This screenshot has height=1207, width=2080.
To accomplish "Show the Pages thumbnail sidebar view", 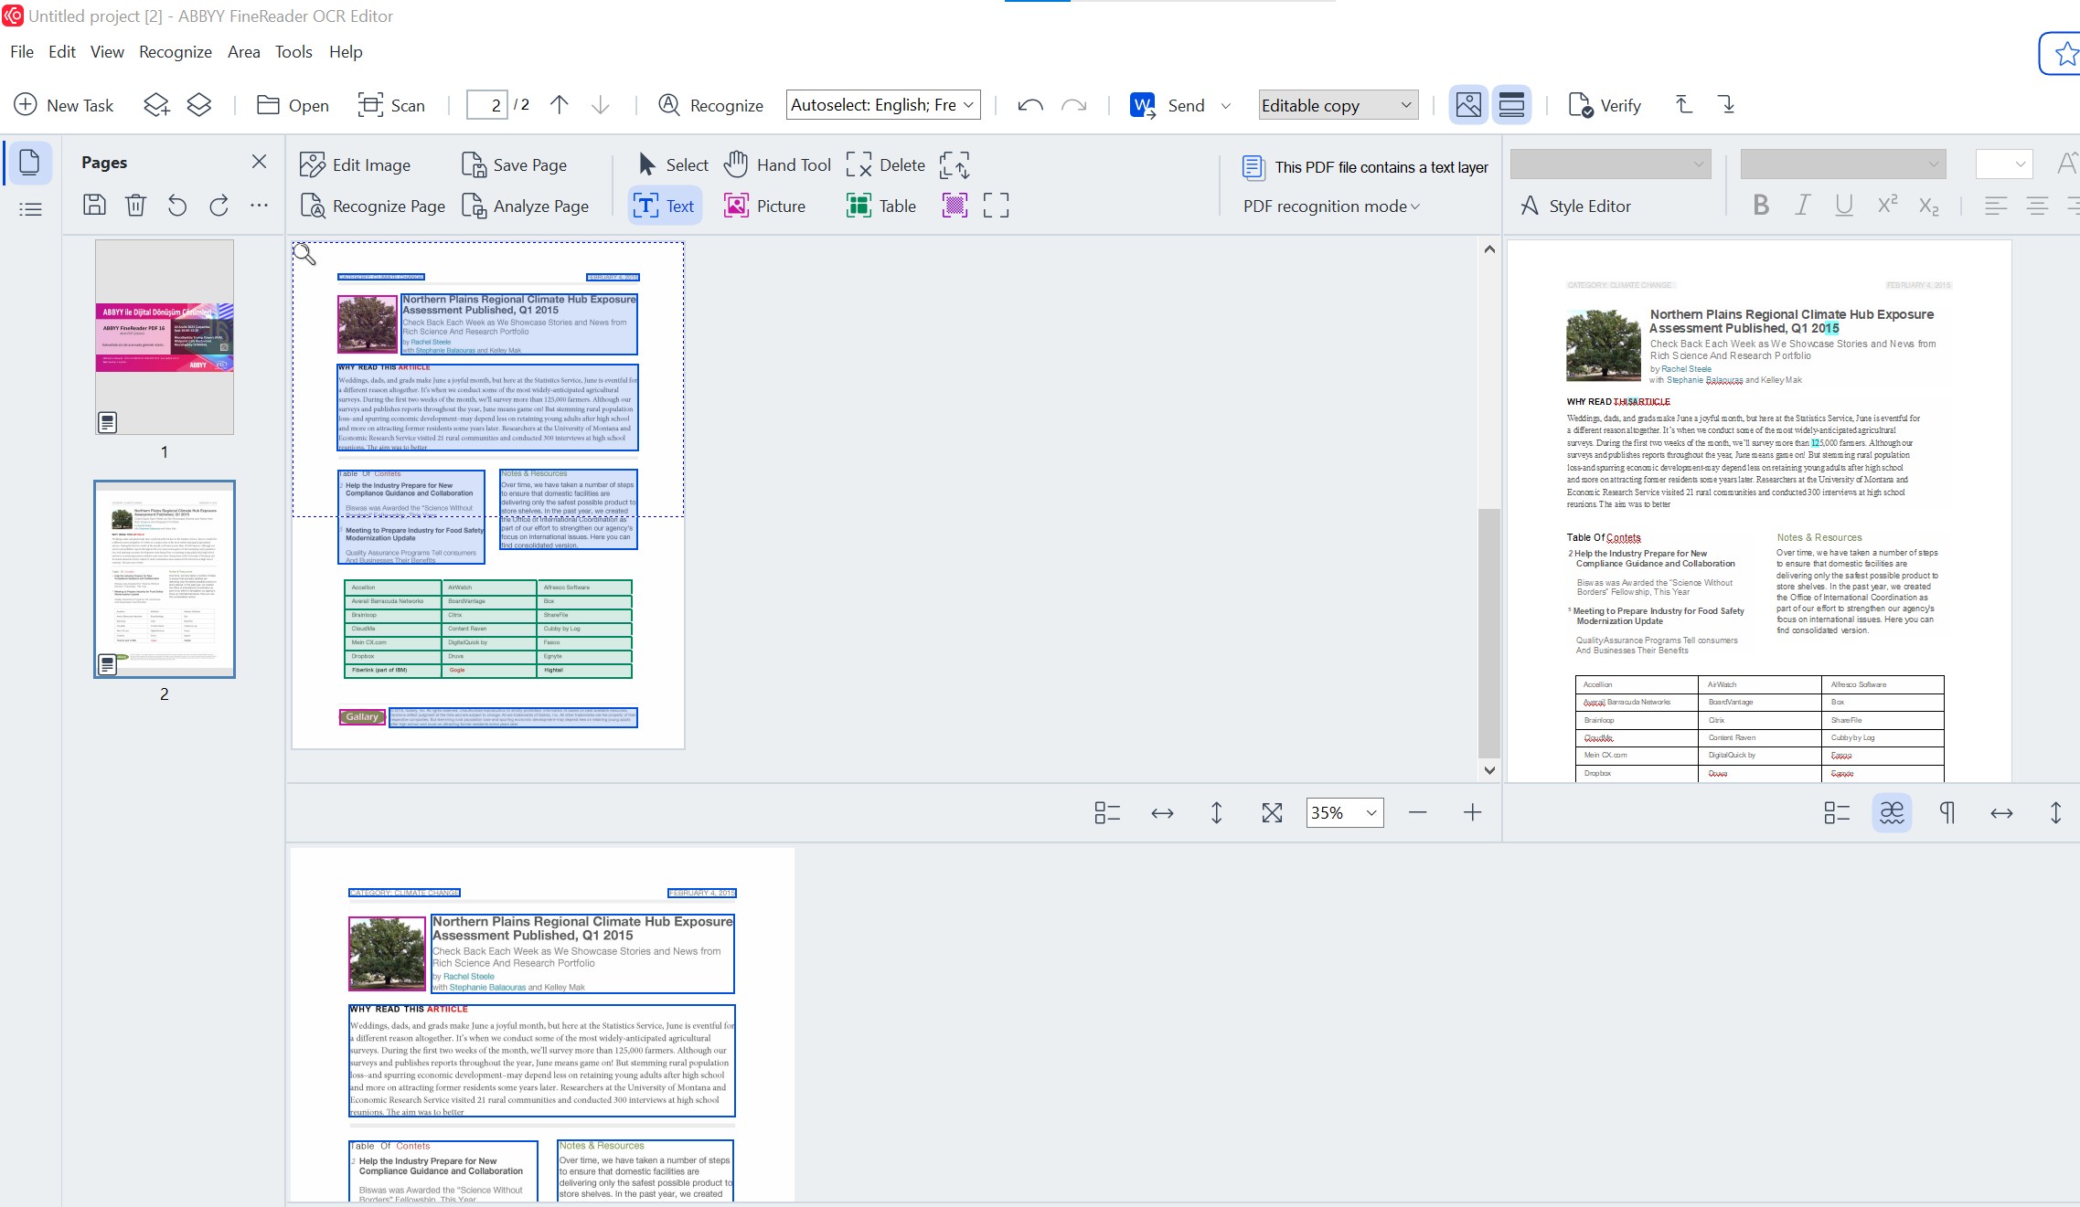I will coord(30,163).
